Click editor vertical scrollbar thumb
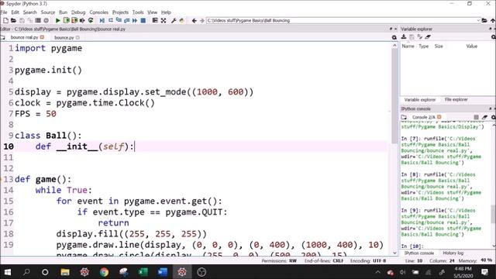The image size is (496, 279). [x=394, y=96]
